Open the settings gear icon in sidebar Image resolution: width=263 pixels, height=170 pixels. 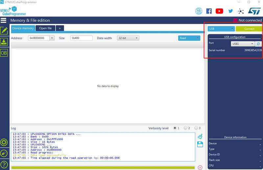coord(4,142)
